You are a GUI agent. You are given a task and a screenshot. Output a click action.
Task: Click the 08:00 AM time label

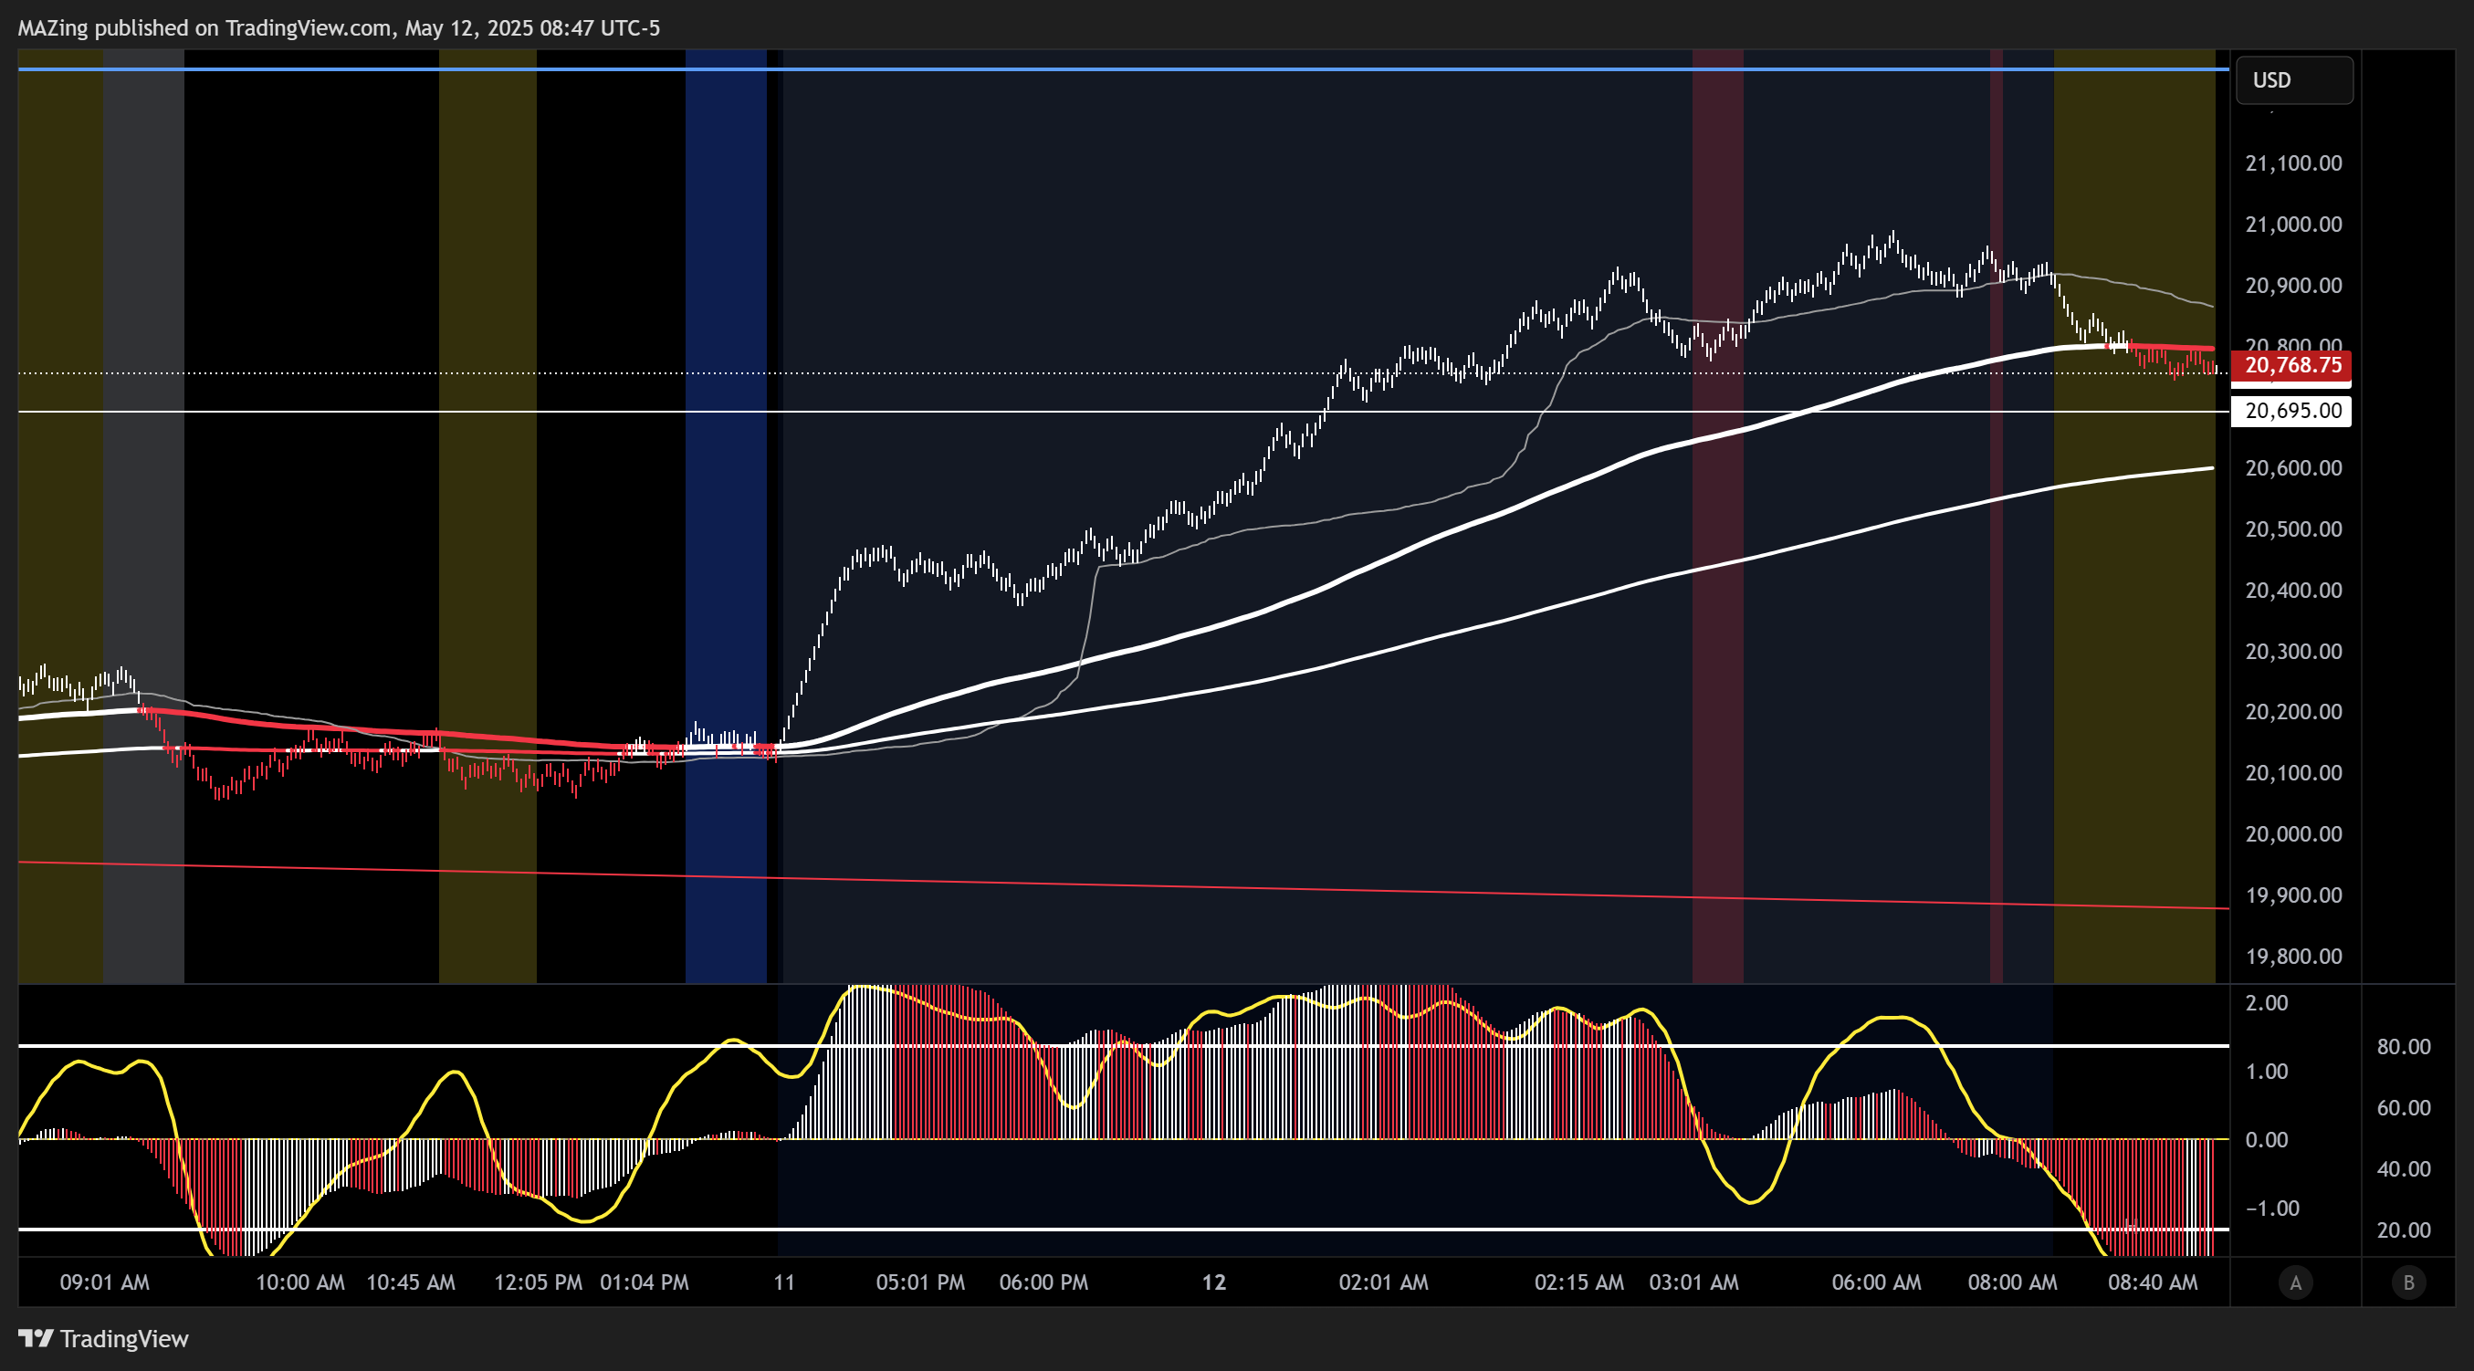(2012, 1282)
